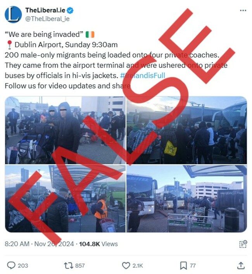Bookmark the post using ribbon icon
This screenshot has width=252, height=274.
pos(183,265)
